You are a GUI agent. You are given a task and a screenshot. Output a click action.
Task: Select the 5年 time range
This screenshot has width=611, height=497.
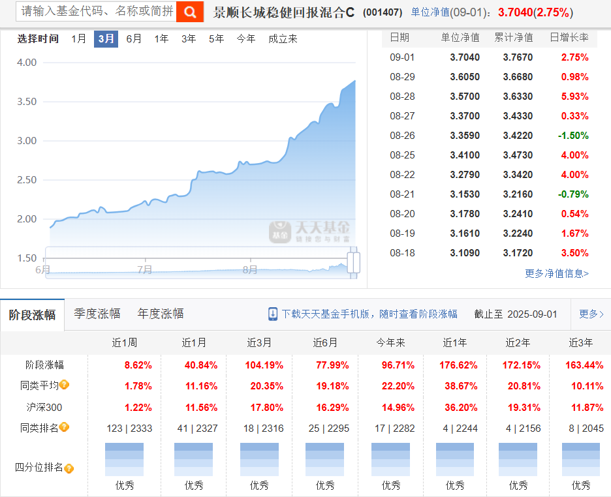(216, 39)
